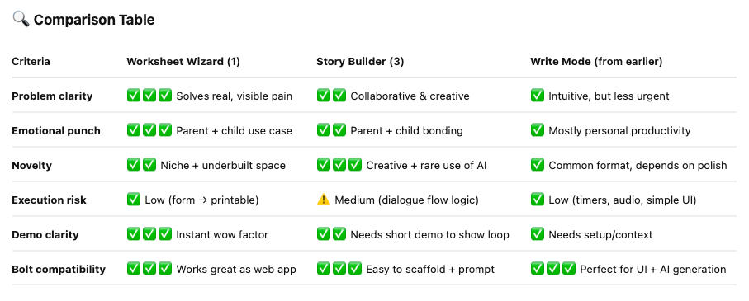Click the checkmark before 'Low (form → printable)'
Screen dimensions: 749x301
click(x=134, y=200)
